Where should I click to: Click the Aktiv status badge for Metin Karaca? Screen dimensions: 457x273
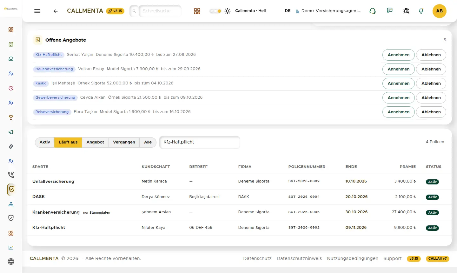[432, 182]
